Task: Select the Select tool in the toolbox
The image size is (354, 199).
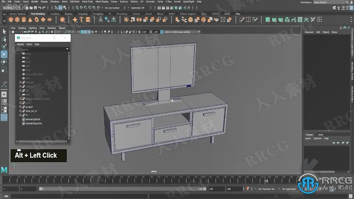Action: 4,32
